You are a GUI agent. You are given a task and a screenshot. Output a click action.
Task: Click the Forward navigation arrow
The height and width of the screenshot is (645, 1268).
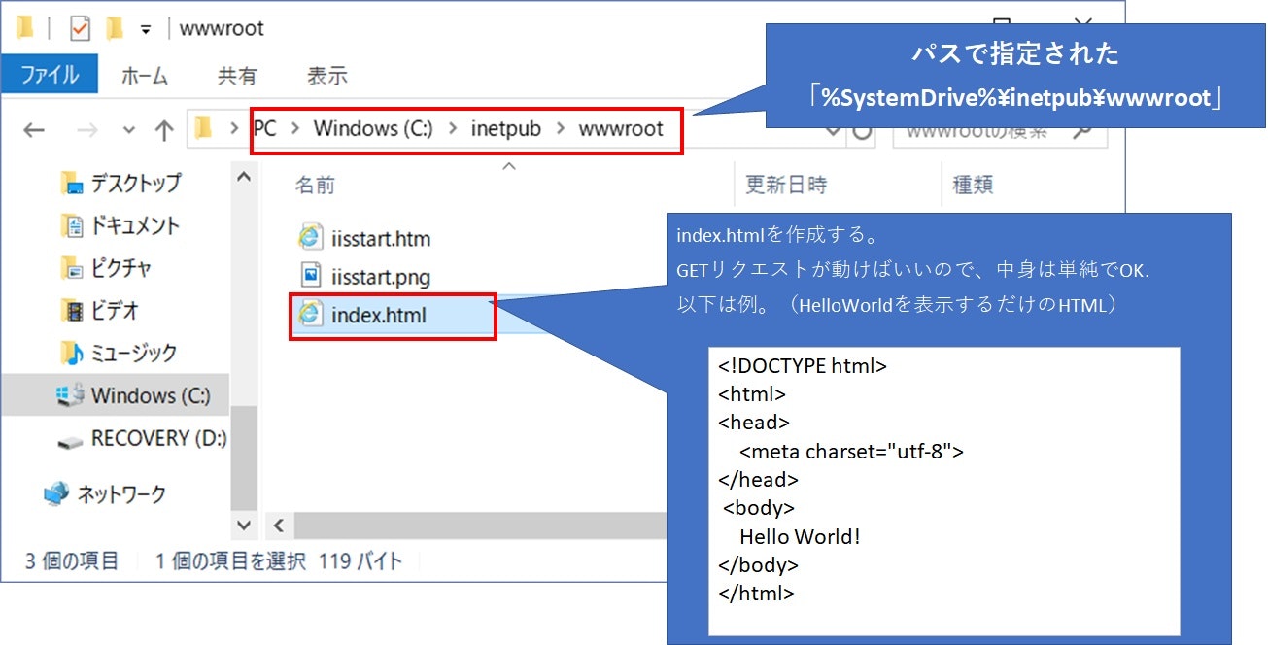click(x=86, y=129)
